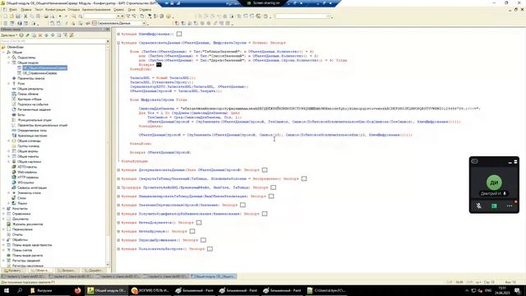Image resolution: width=526 pixels, height=296 pixels.
Task: Select Функциональные опции in tree
Action: click(x=35, y=120)
